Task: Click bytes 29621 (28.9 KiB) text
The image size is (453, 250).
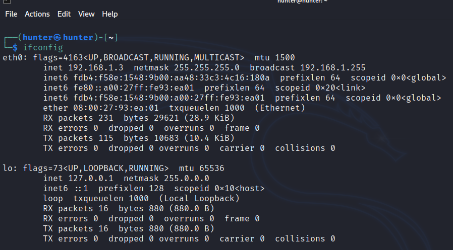Action: tap(179, 118)
